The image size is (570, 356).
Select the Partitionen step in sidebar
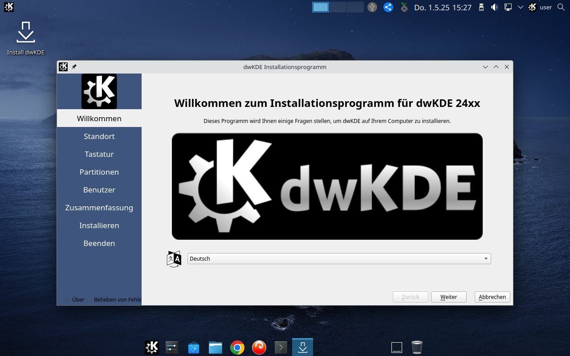tap(99, 172)
